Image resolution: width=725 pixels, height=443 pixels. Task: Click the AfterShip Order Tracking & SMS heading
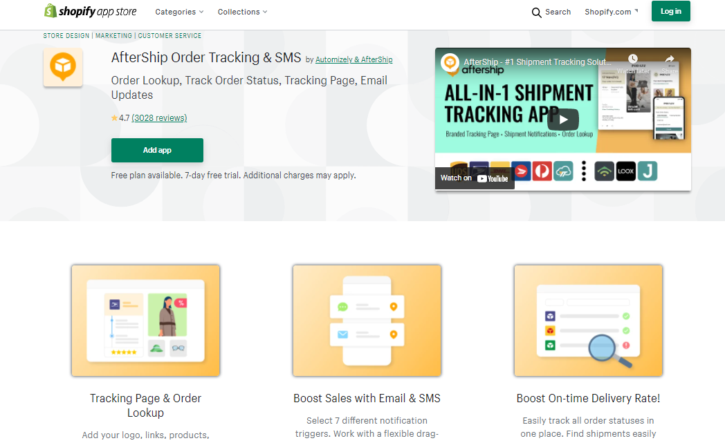[206, 57]
